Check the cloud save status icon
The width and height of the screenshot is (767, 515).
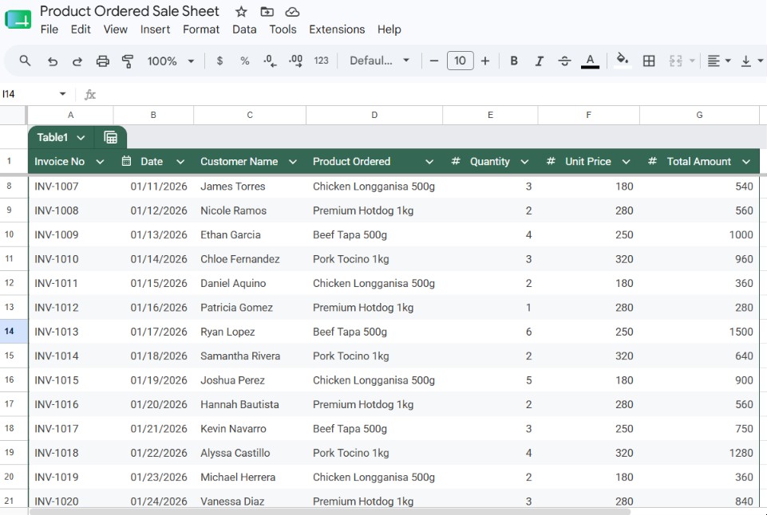click(x=292, y=12)
